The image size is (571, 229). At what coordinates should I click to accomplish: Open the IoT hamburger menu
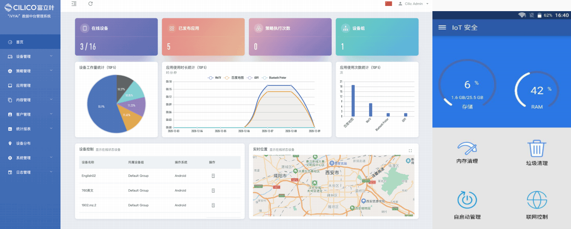click(x=442, y=27)
